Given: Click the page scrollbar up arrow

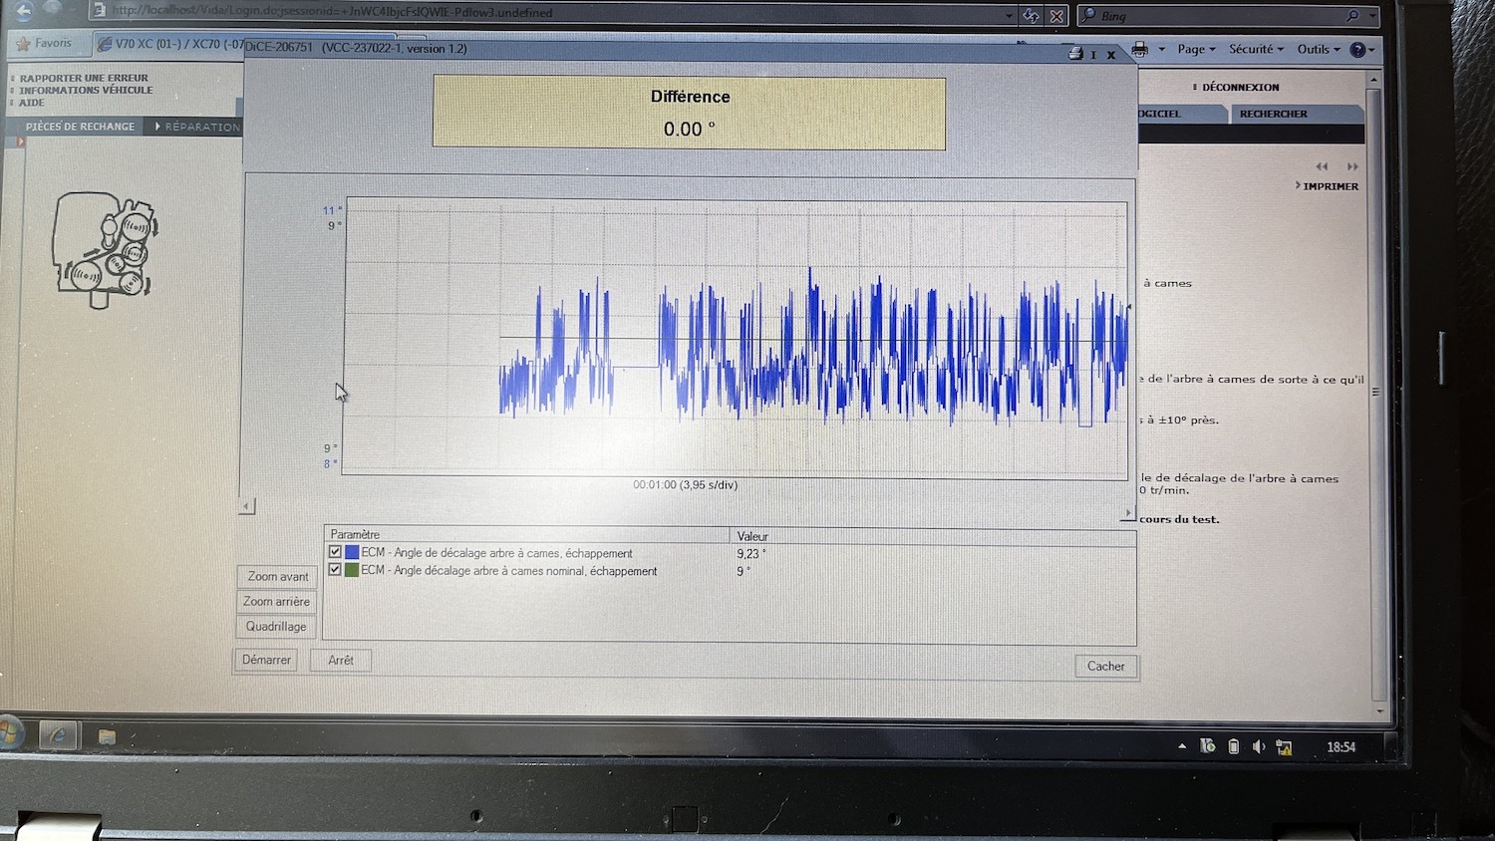Looking at the screenshot, I should point(1374,79).
